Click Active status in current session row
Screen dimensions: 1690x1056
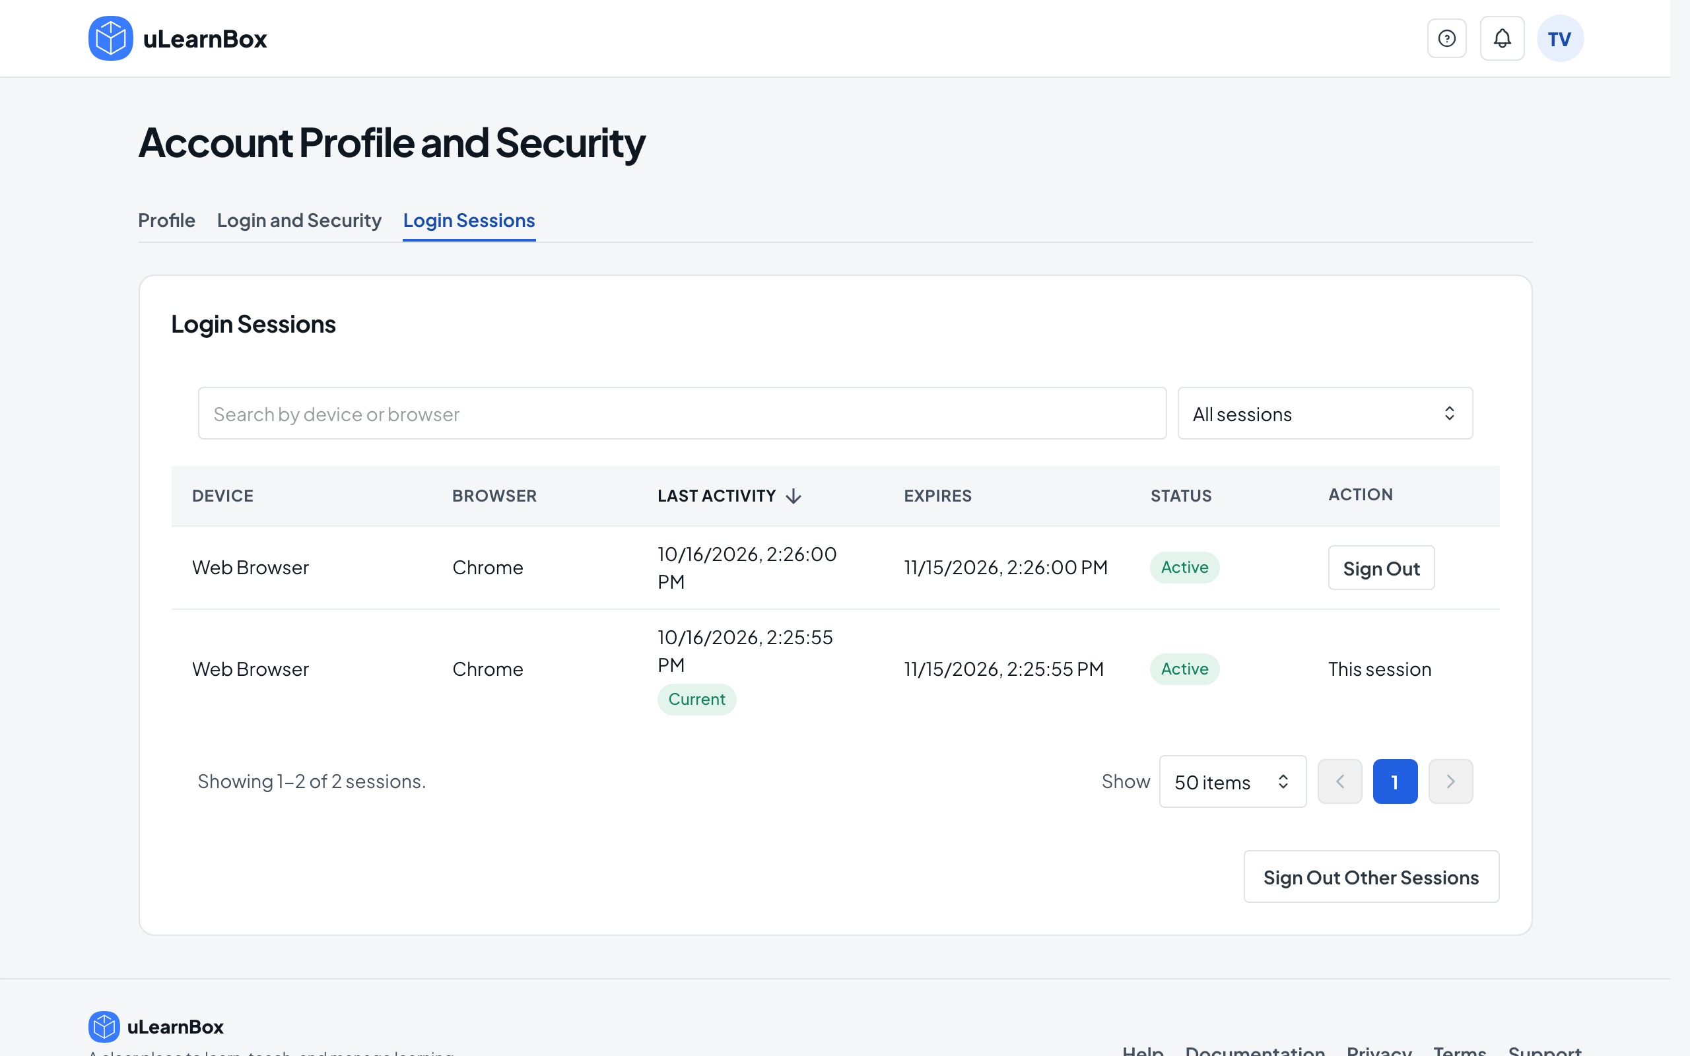pyautogui.click(x=1184, y=669)
